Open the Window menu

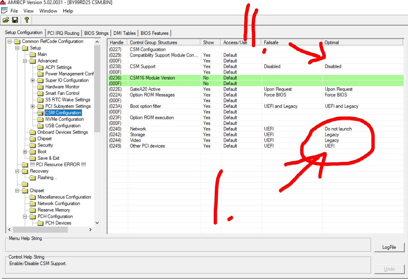48,11
